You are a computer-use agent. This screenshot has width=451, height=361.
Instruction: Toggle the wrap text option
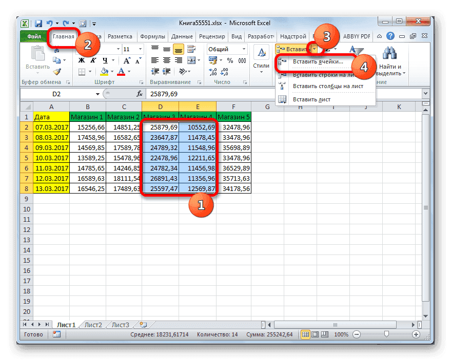[190, 49]
